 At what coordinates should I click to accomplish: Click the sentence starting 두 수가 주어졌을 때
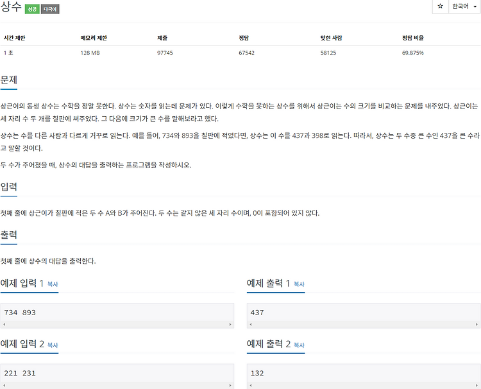96,165
